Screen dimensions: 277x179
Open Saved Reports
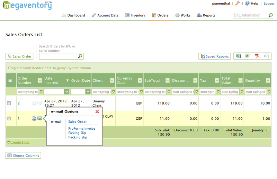[x=215, y=56]
